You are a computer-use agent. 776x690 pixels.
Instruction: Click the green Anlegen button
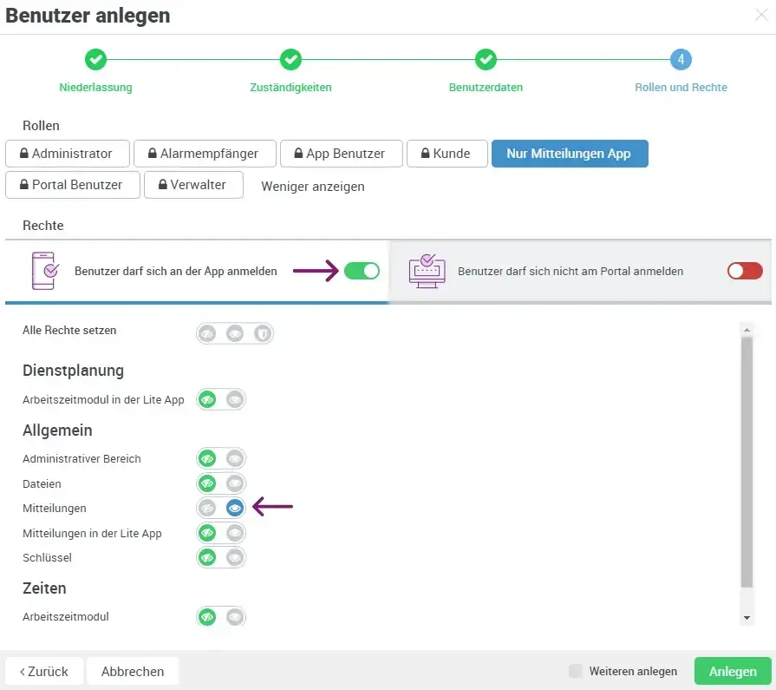coord(732,671)
